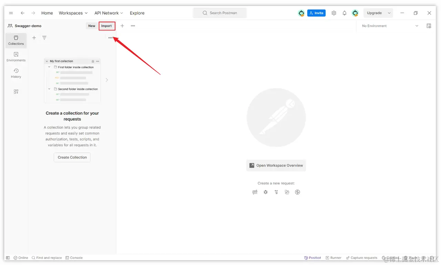Click the Search Postman field
Image resolution: width=441 pixels, height=265 pixels.
[x=220, y=13]
